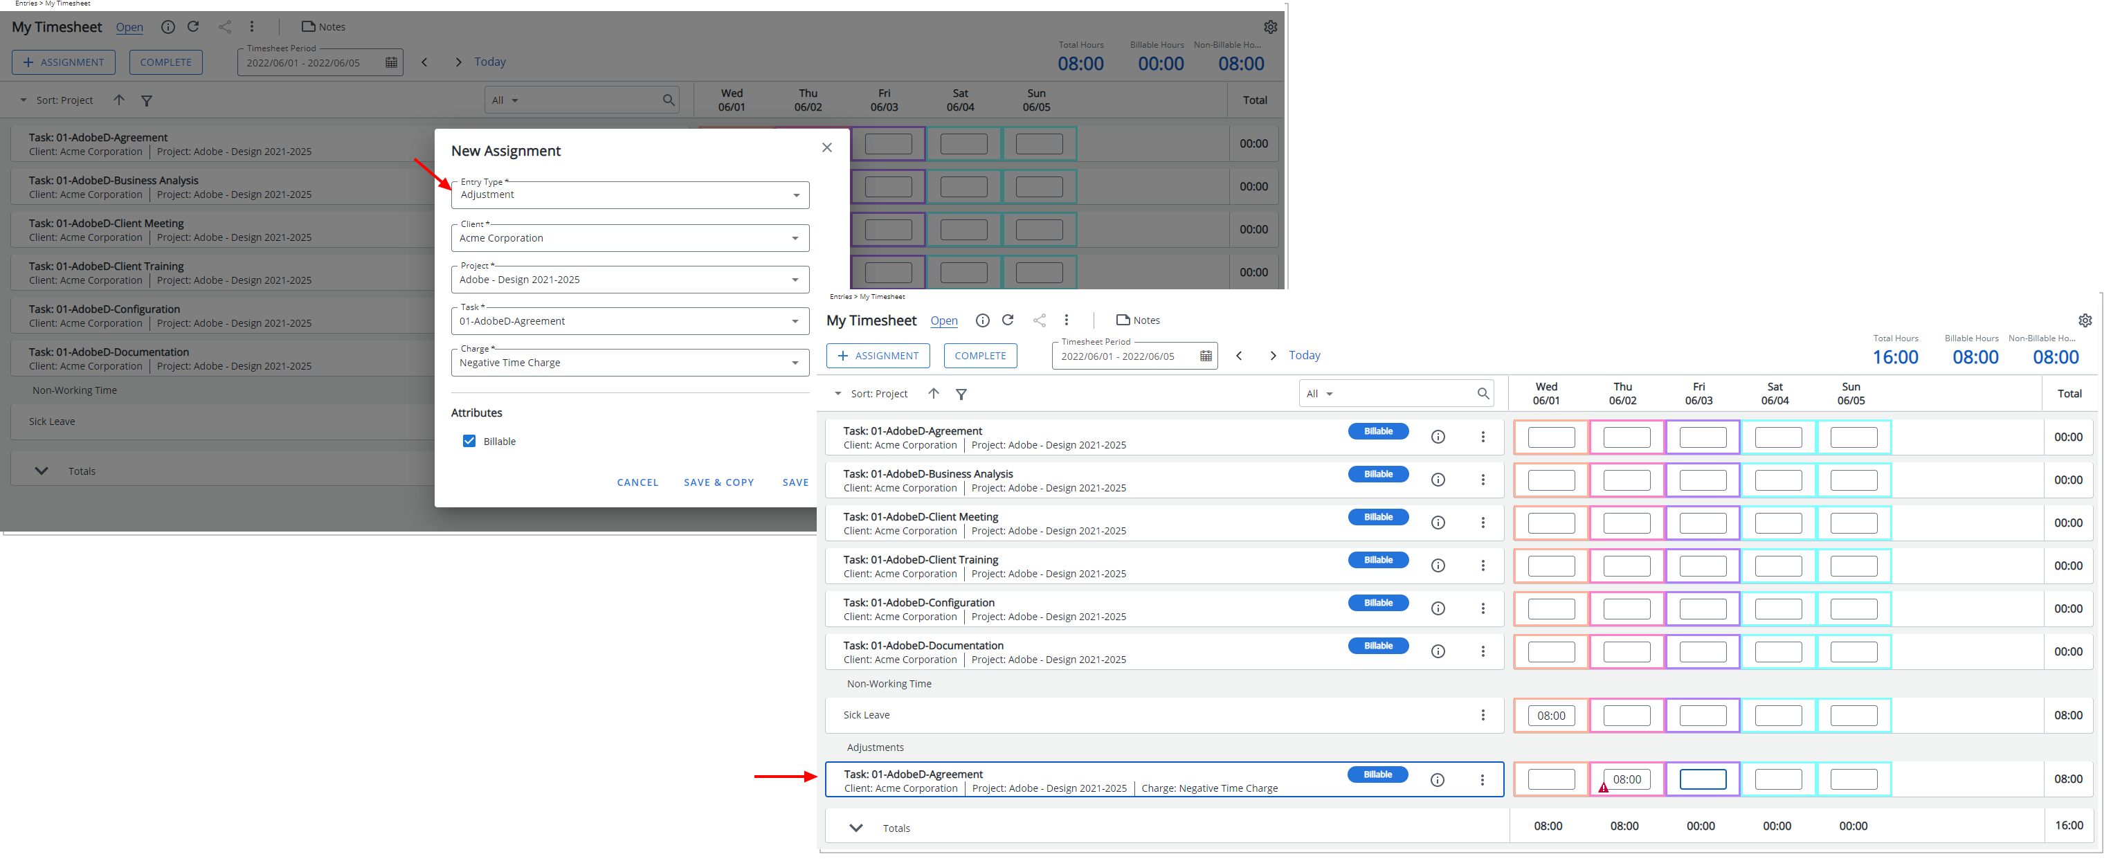Click Total Hours 16:00 value

pos(1894,357)
